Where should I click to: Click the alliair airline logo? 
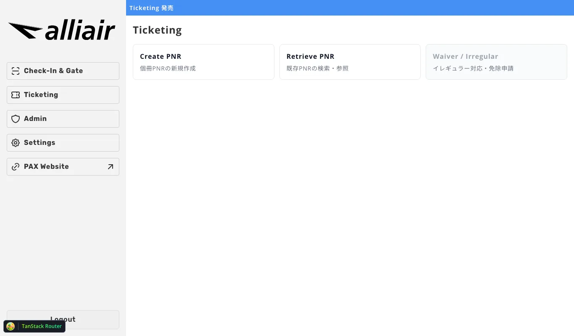pyautogui.click(x=62, y=31)
